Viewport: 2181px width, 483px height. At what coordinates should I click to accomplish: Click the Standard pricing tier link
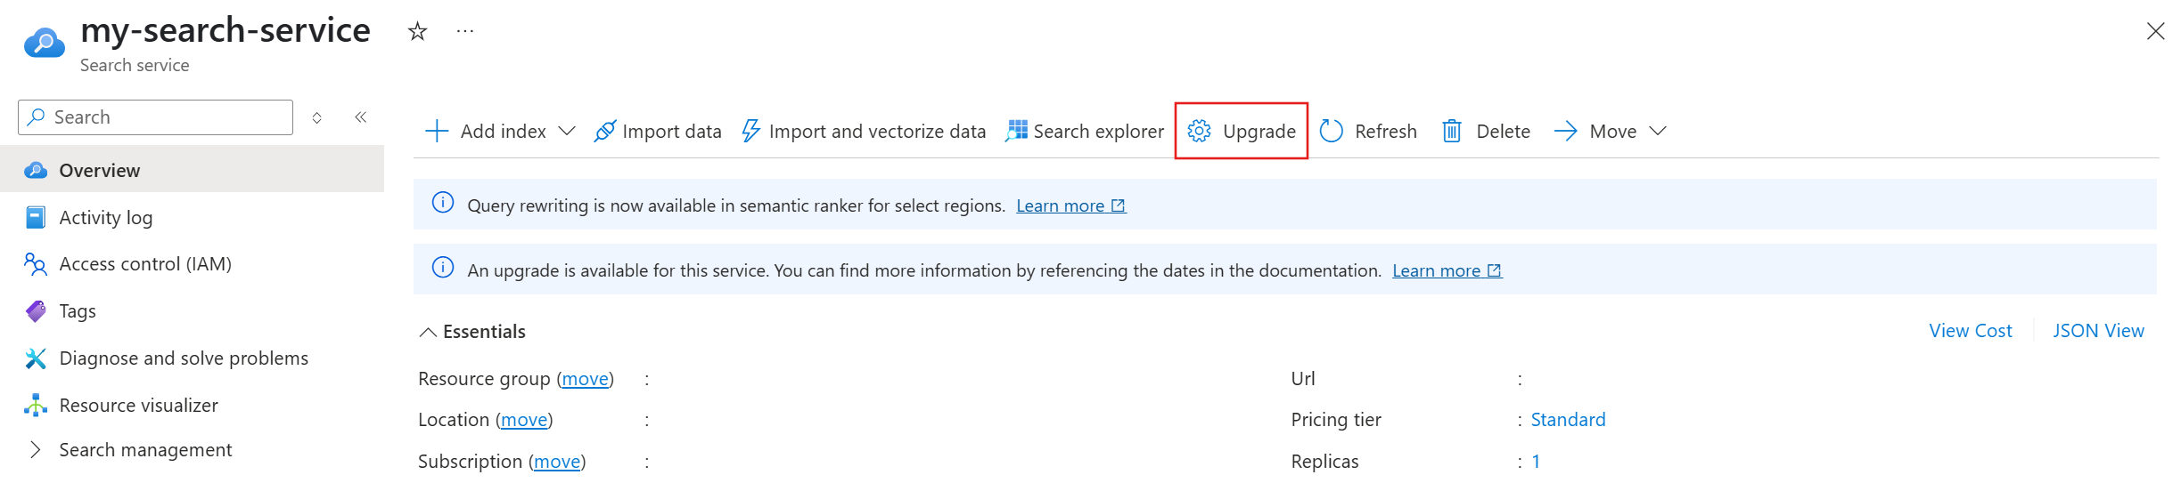1568,420
